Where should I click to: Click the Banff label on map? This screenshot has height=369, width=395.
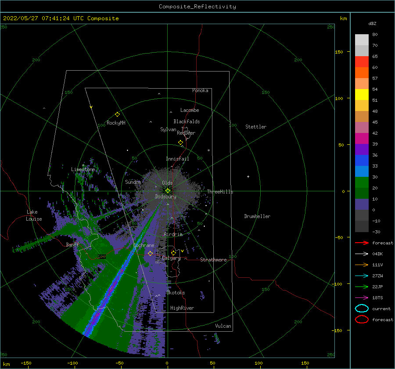coord(72,244)
